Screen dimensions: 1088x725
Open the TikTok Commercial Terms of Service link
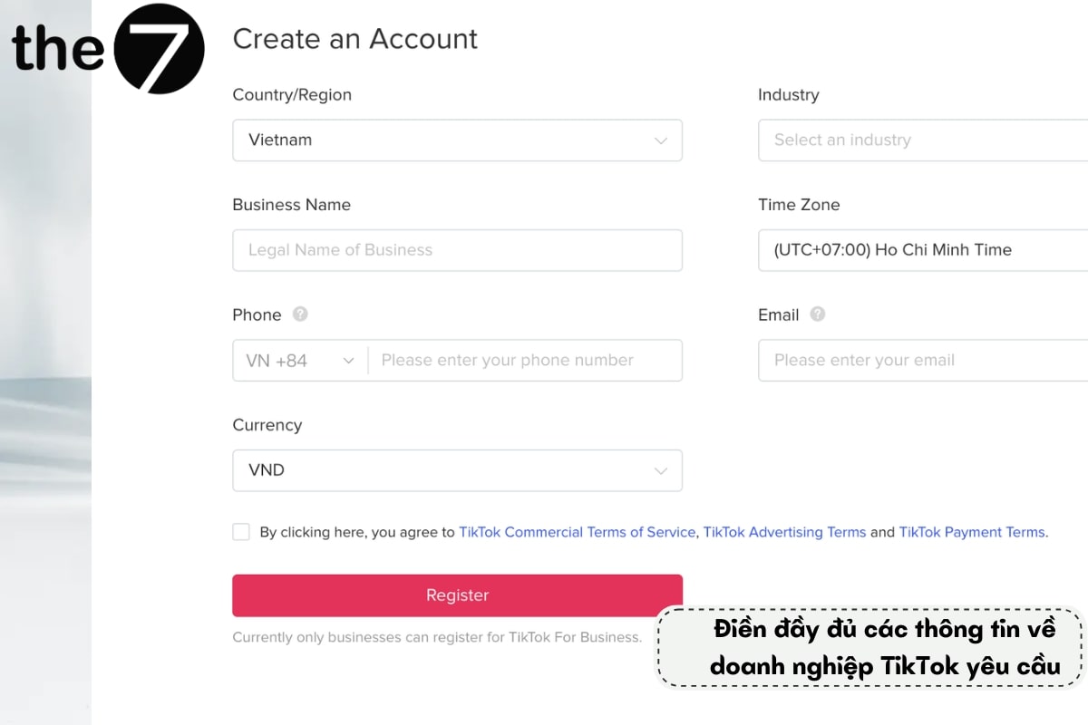(x=577, y=532)
